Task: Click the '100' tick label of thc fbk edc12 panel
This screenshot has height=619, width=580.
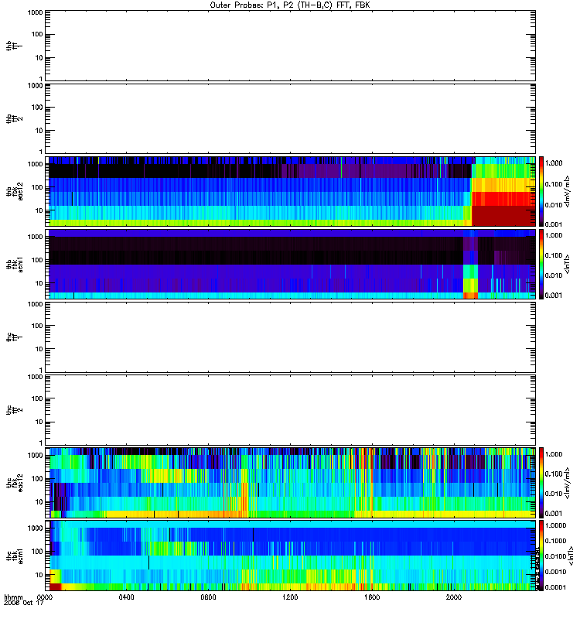Action: (x=36, y=479)
